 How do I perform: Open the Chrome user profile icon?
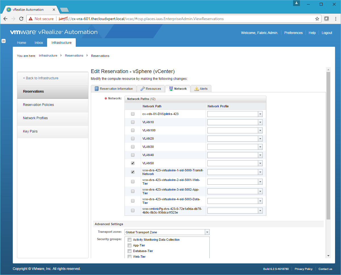pos(296,3)
